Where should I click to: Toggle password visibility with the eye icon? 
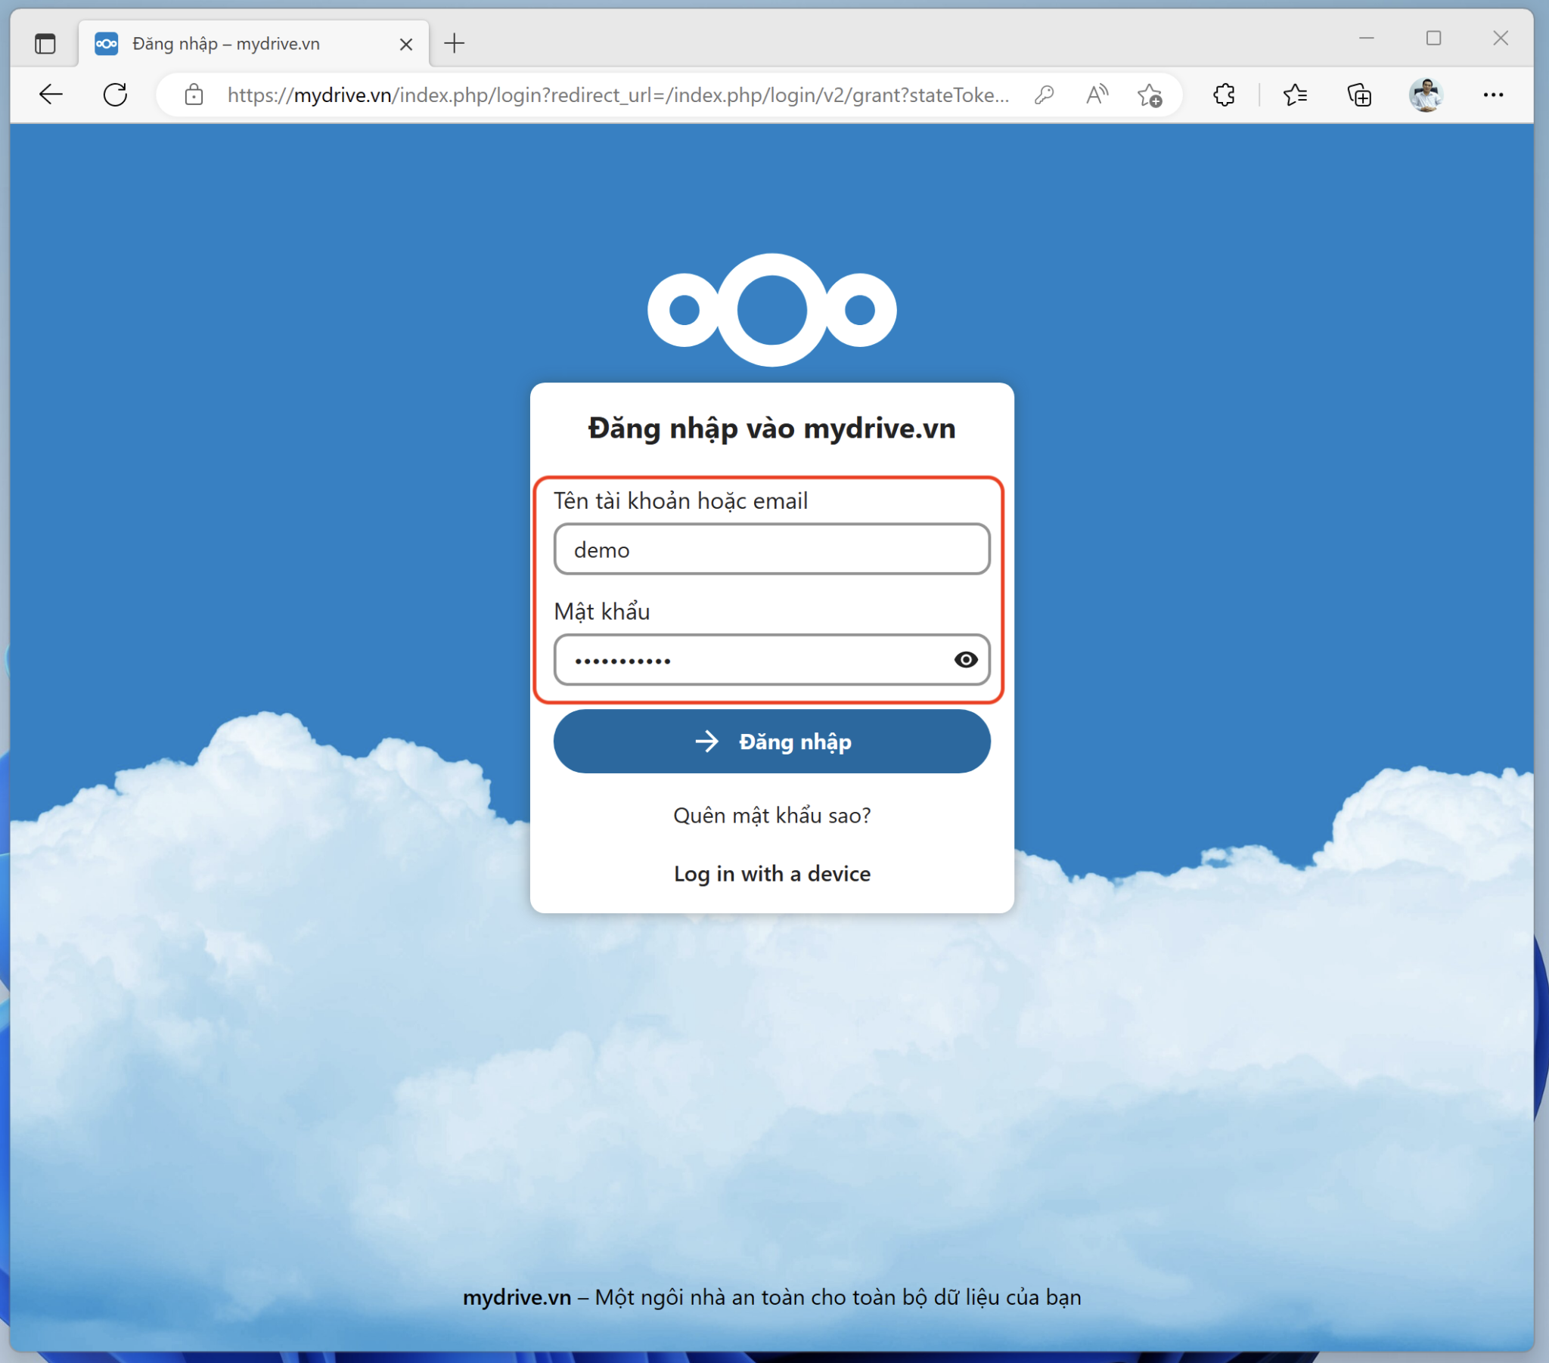tap(965, 660)
